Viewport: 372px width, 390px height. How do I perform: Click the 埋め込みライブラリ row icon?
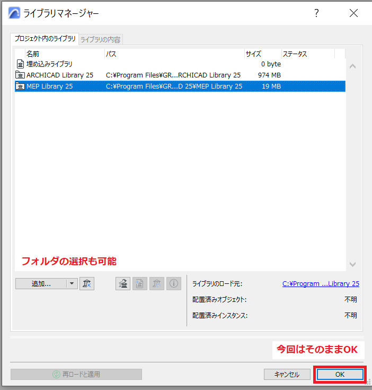(20, 64)
